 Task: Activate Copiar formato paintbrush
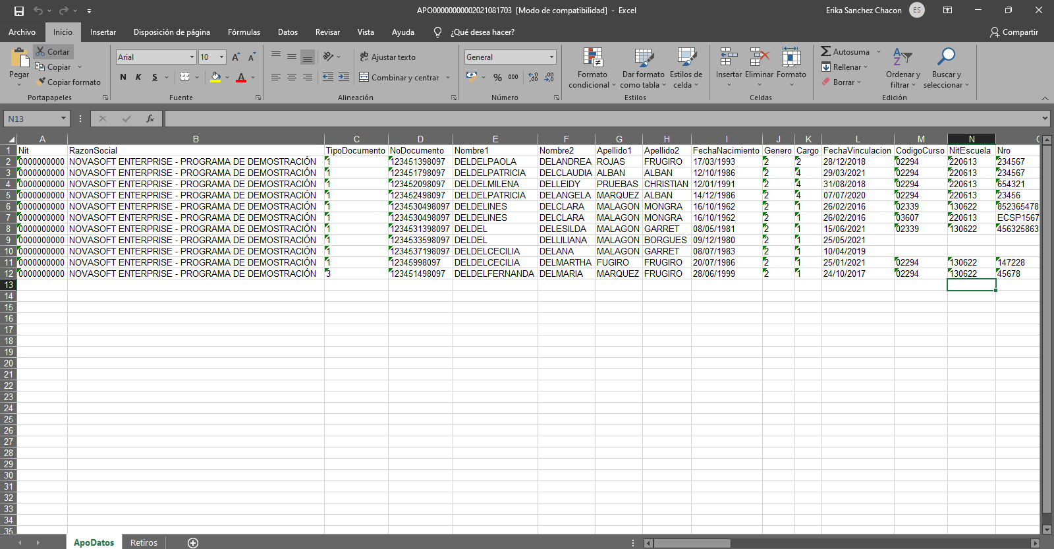(x=69, y=82)
